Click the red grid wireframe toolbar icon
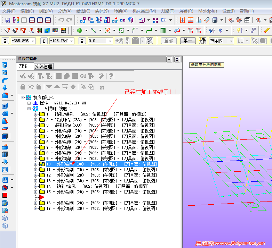Viewport: 272px width, 248px height. click(x=183, y=20)
